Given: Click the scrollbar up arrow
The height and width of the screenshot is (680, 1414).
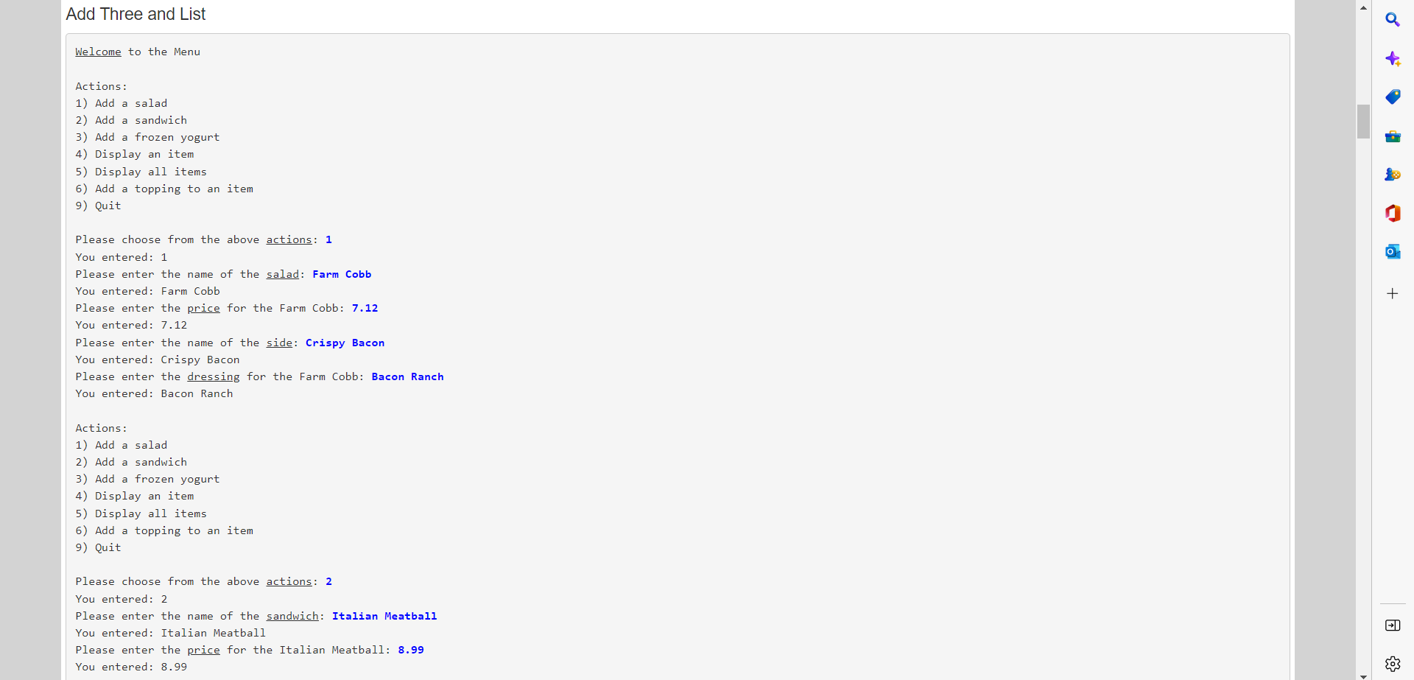Looking at the screenshot, I should pyautogui.click(x=1363, y=7).
